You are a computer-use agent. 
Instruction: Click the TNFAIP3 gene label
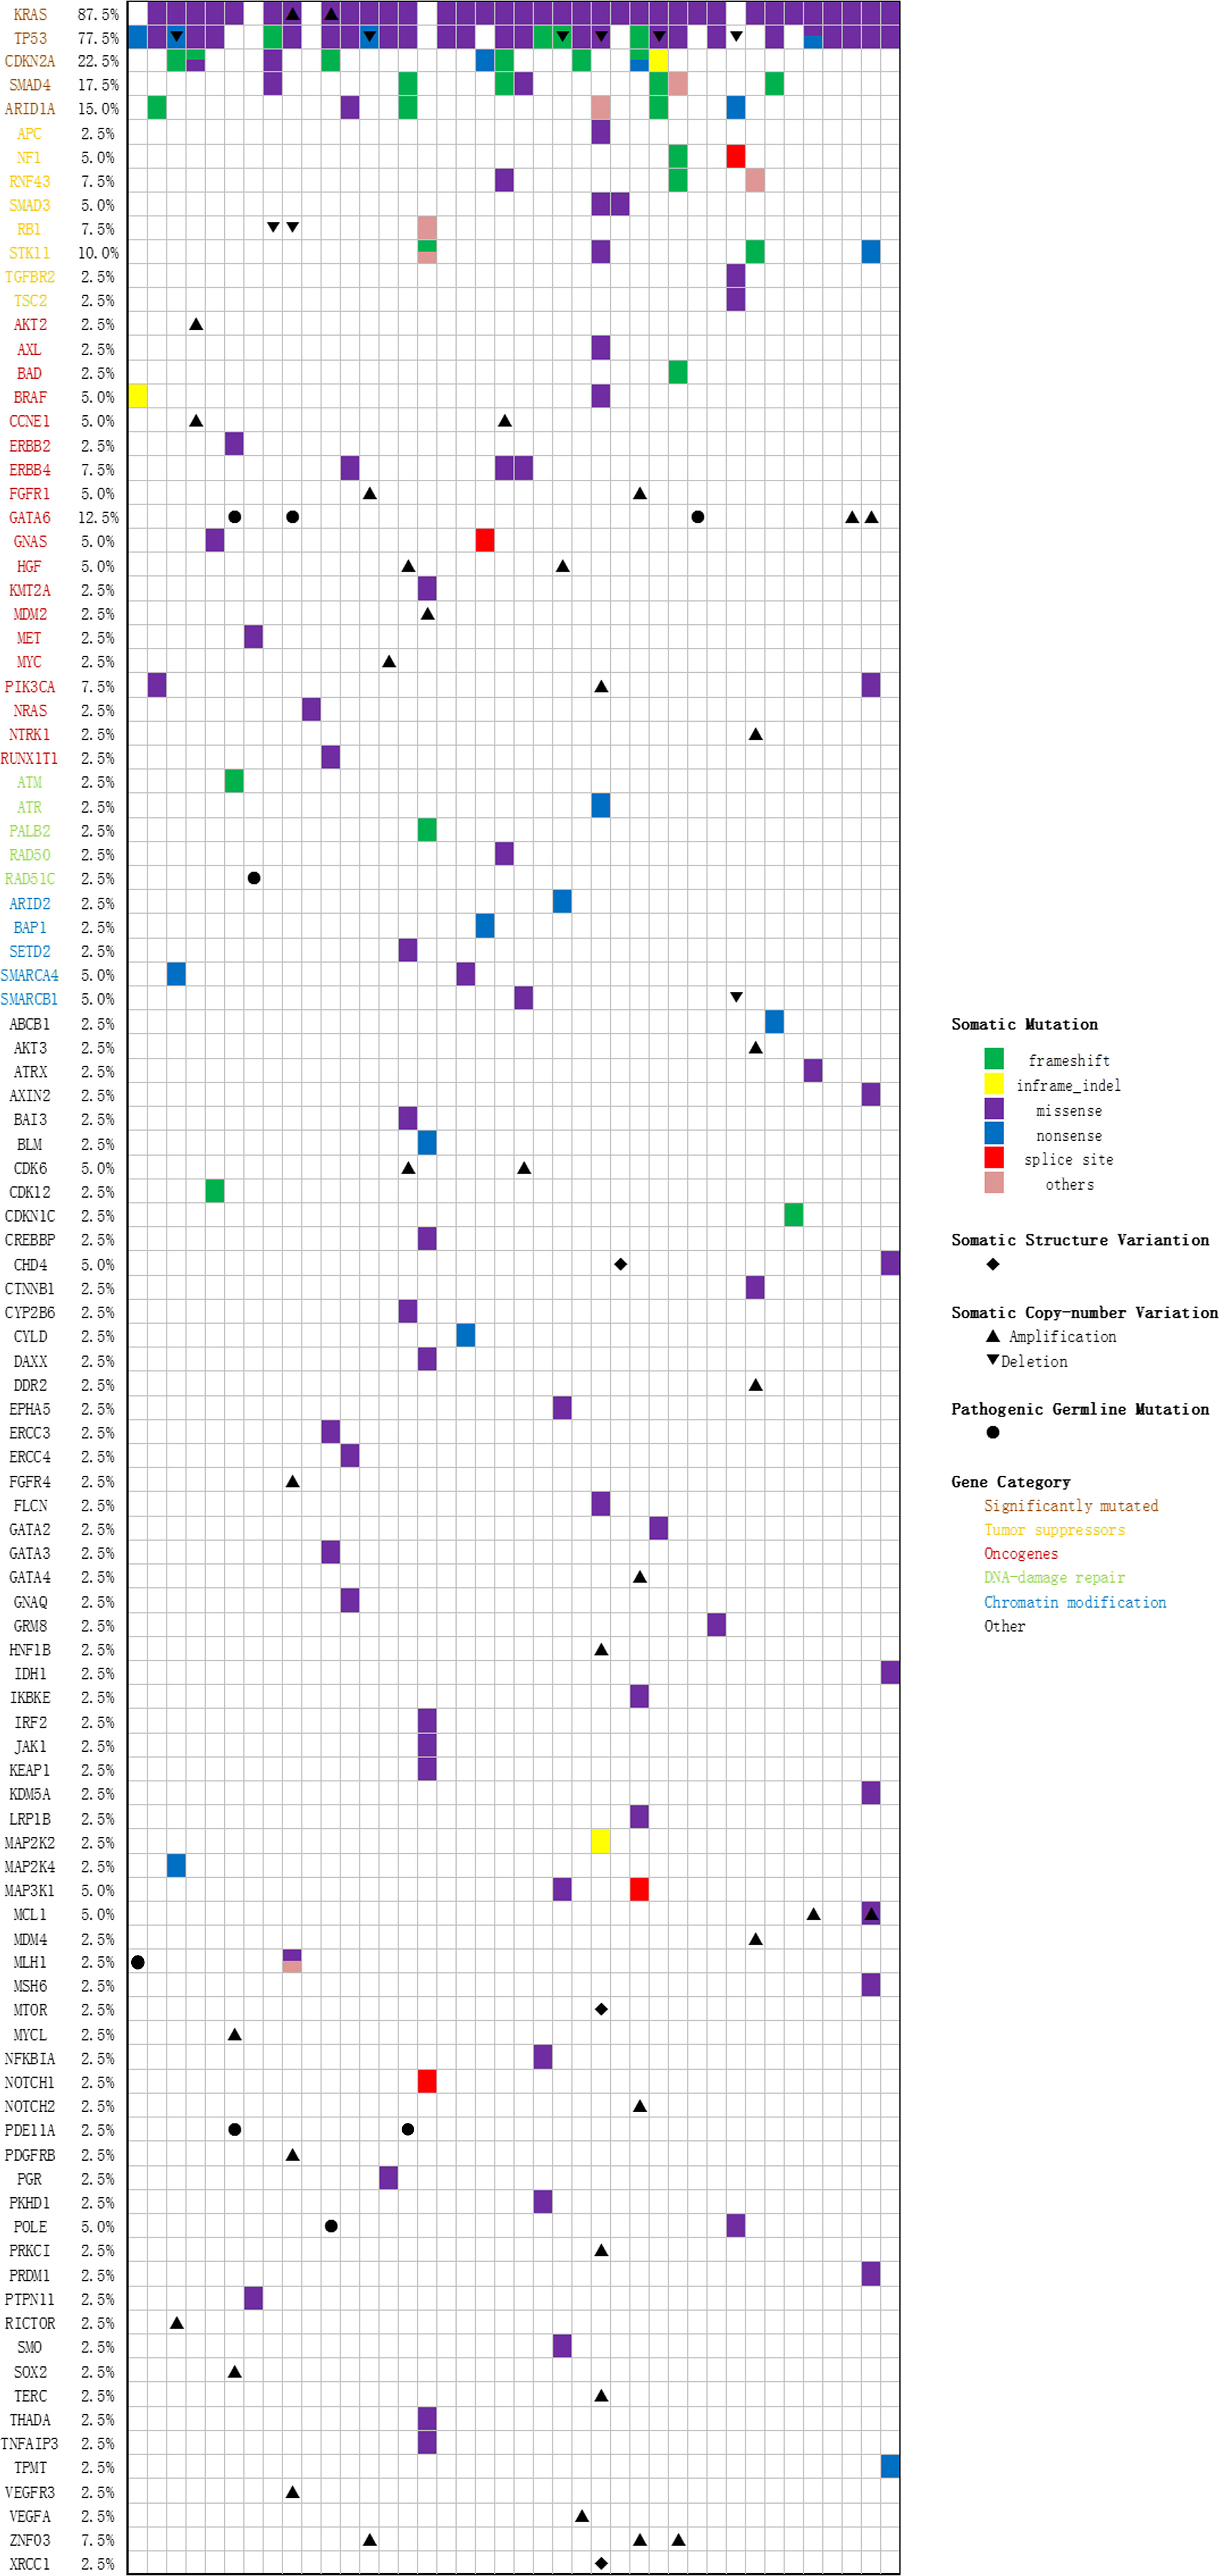30,2443
